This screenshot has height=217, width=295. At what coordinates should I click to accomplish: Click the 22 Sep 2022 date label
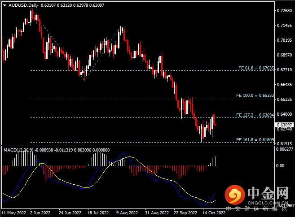click(x=185, y=213)
